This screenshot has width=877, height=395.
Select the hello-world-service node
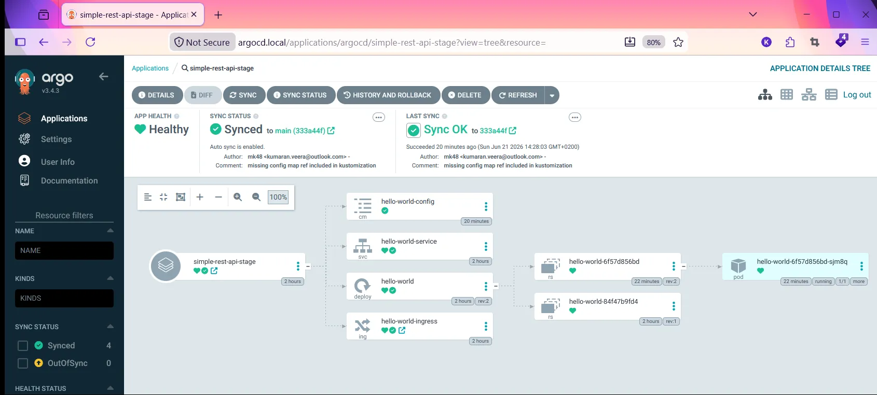[419, 246]
